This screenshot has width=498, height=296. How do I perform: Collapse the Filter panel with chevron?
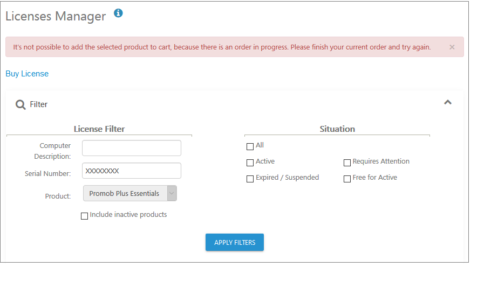[x=448, y=102]
